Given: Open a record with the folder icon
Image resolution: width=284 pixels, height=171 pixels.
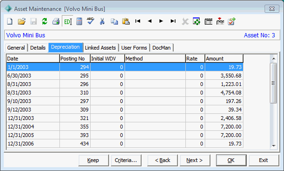Looking at the screenshot, I should pyautogui.click(x=22, y=21).
